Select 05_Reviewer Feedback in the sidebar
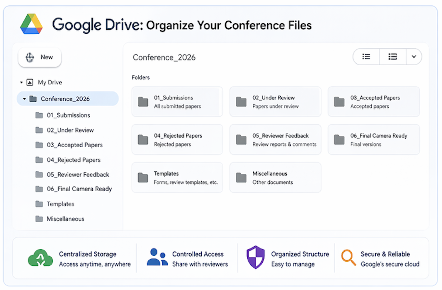 [x=78, y=175]
